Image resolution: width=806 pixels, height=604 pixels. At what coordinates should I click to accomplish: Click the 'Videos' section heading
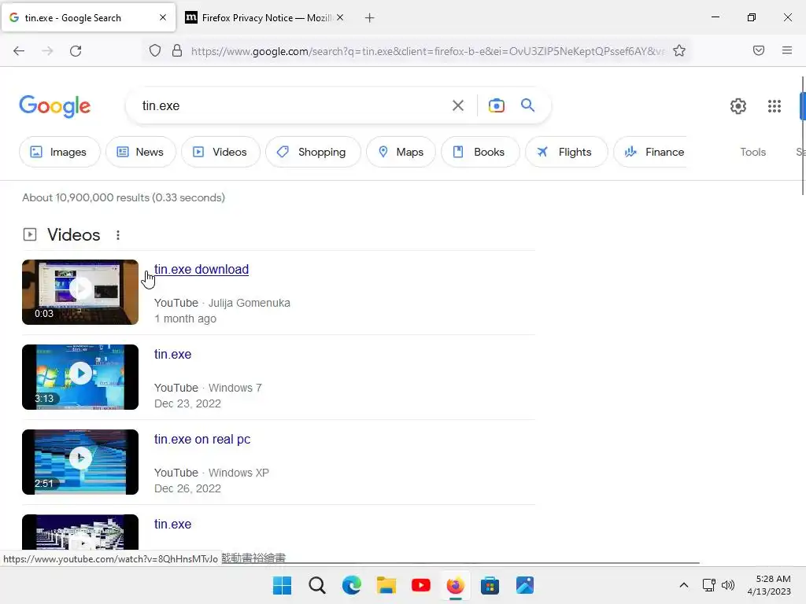click(x=73, y=234)
